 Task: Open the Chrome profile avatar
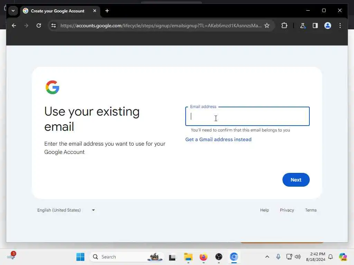pos(328,26)
